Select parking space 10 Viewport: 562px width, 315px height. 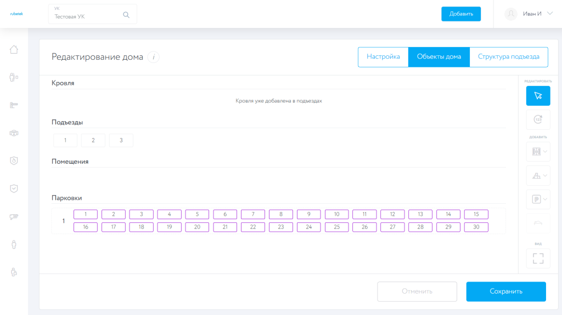[x=336, y=214]
